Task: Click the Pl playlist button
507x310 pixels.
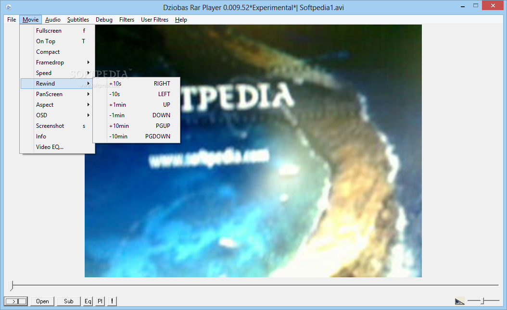Action: click(100, 301)
